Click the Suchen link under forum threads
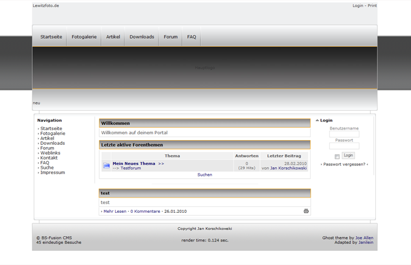 pyautogui.click(x=205, y=175)
